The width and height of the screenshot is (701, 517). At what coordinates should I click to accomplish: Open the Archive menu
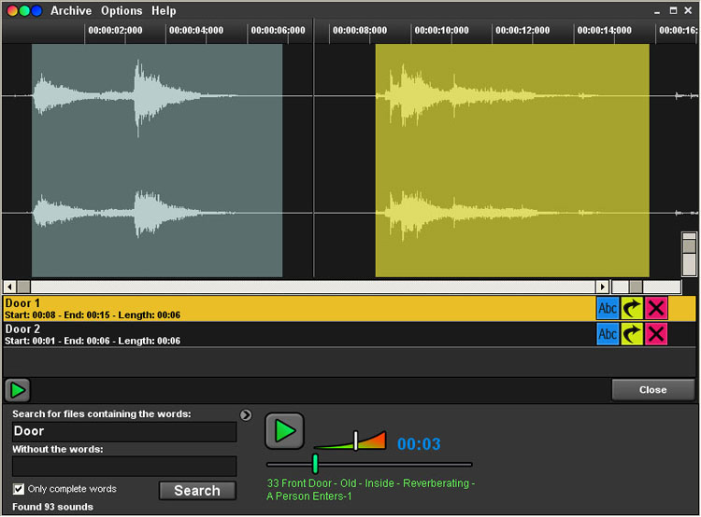tap(71, 11)
